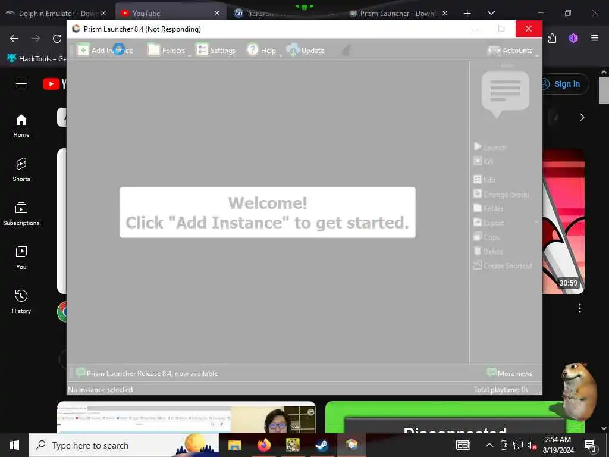Click Change Group in side panel
The height and width of the screenshot is (457, 609).
(x=501, y=193)
